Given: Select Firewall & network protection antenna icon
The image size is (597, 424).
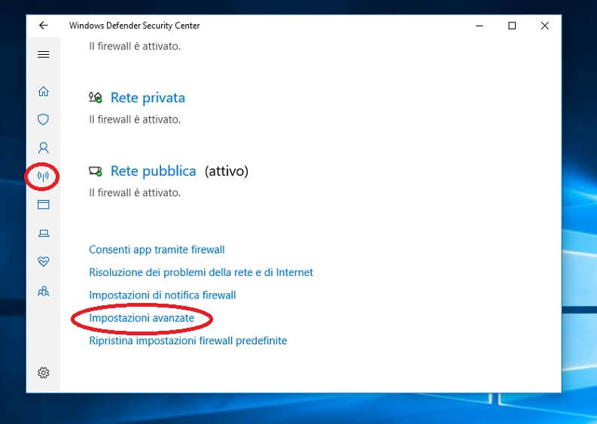Looking at the screenshot, I should pyautogui.click(x=43, y=176).
